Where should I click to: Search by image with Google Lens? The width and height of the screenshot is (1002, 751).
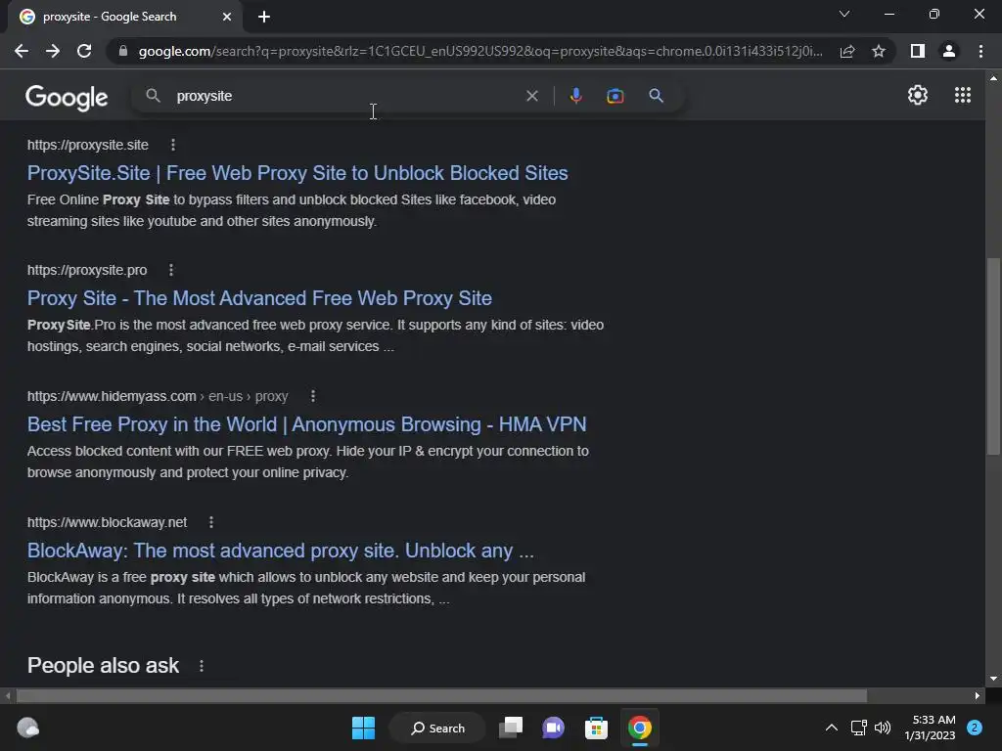(615, 96)
